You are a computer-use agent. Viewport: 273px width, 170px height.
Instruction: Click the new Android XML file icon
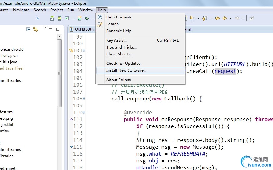click(x=79, y=18)
